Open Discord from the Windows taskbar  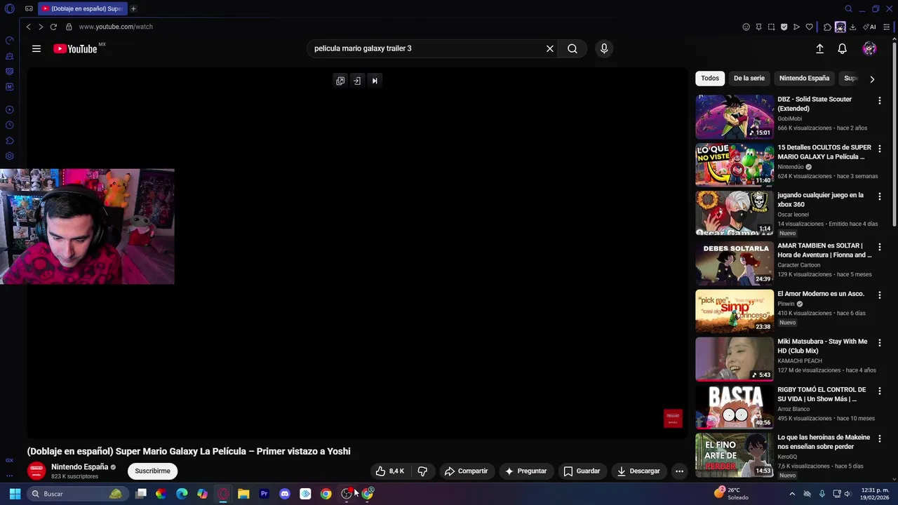click(285, 494)
